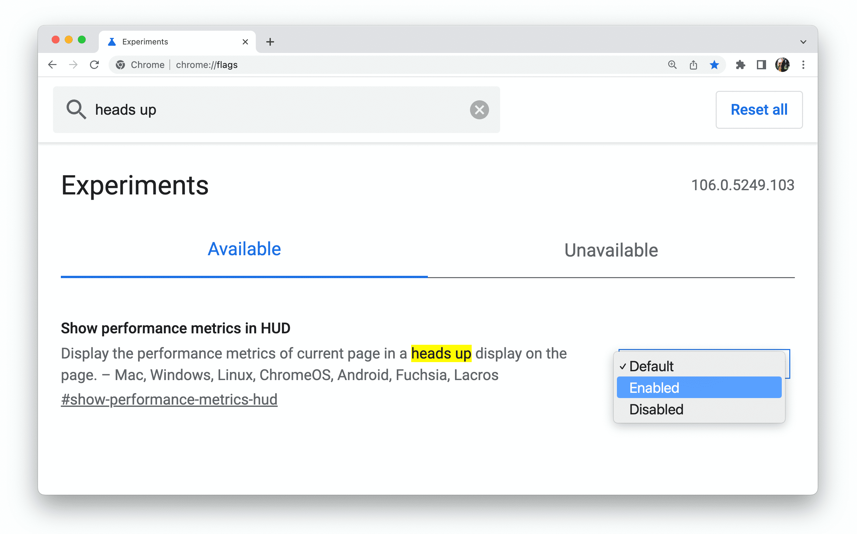Screen dimensions: 857x534
Task: Click the search magnifier icon
Action: [x=76, y=109]
